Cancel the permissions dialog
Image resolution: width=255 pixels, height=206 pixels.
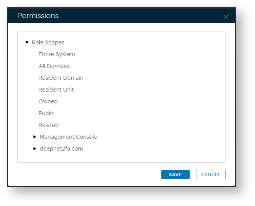(x=211, y=175)
